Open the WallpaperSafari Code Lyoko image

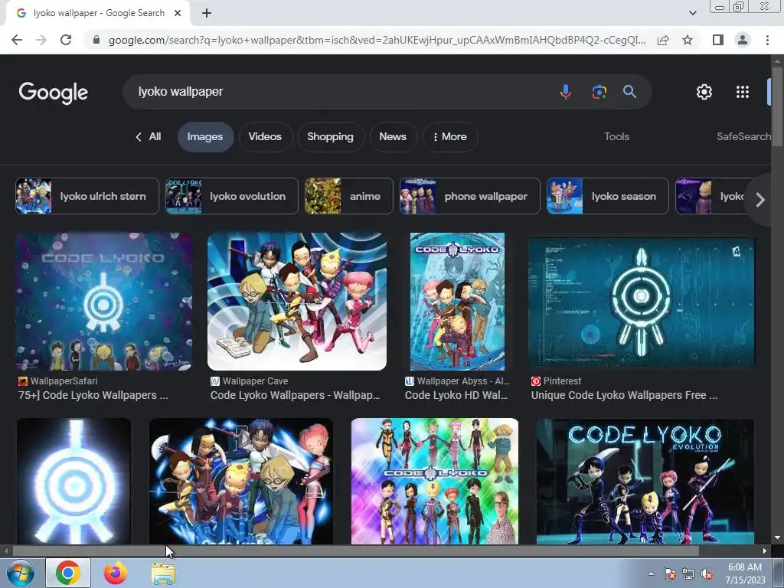click(104, 302)
